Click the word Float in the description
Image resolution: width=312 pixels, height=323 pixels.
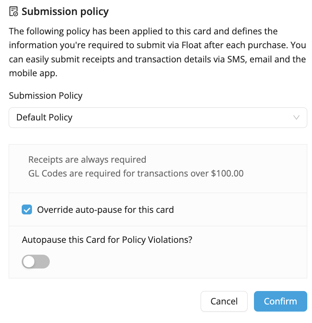tap(192, 45)
